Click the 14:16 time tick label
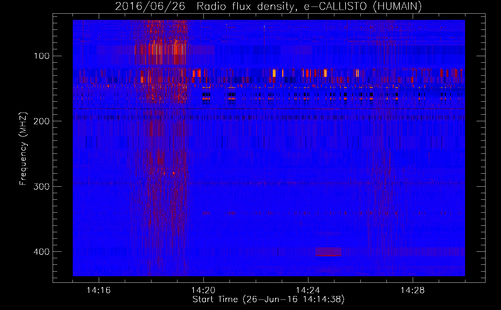 point(98,290)
